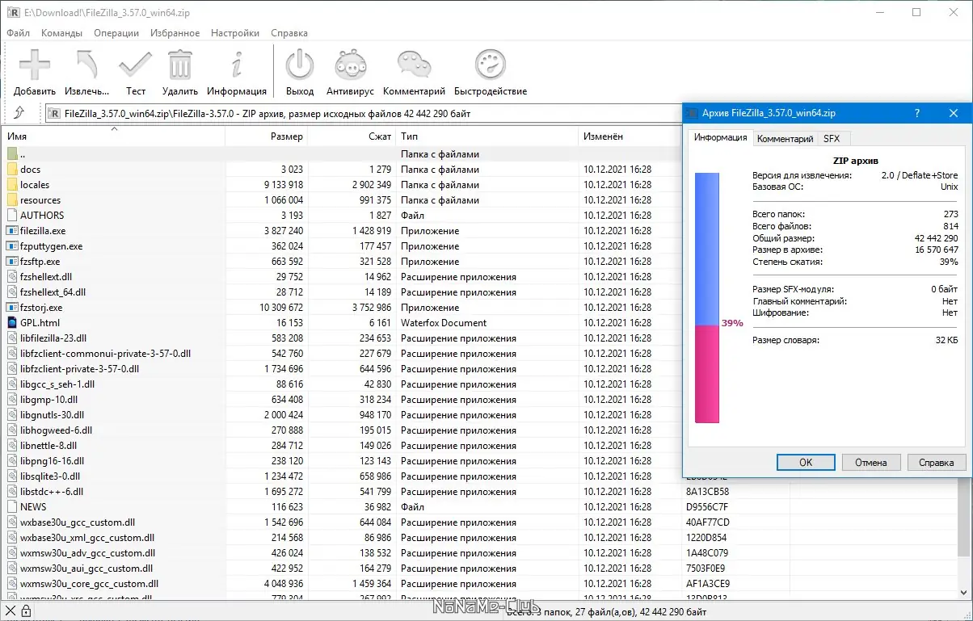Click the Выход (Exit) power icon
The height and width of the screenshot is (621, 973).
pyautogui.click(x=300, y=65)
